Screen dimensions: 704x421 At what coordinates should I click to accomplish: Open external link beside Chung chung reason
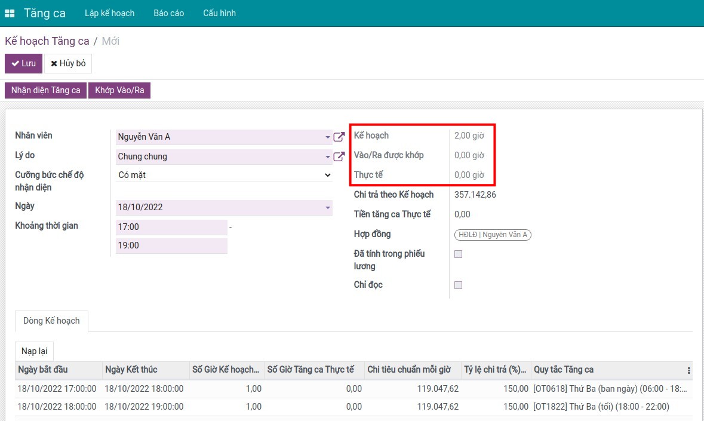click(x=339, y=156)
